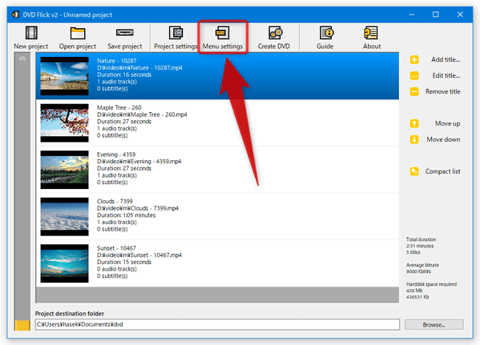Close the DVD Flick window

click(x=460, y=14)
